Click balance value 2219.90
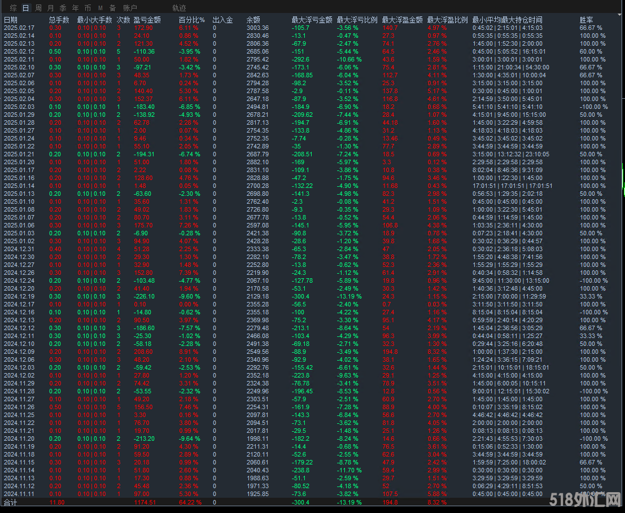The width and height of the screenshot is (625, 513). pos(257,273)
